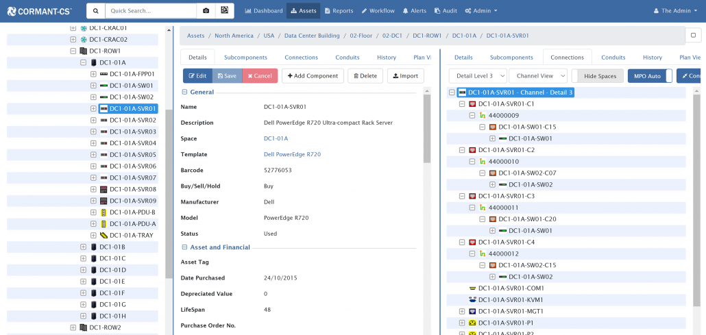Click the DC1-CRAC02 cooling unit icon
Screen dimensions: 706x335
[x=84, y=40]
